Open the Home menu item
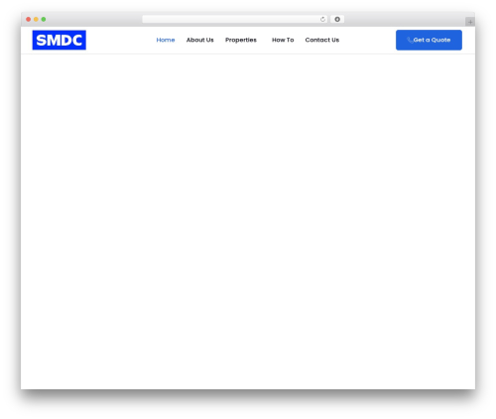 [166, 40]
